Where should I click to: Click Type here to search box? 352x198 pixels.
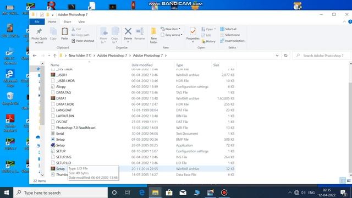(61, 193)
